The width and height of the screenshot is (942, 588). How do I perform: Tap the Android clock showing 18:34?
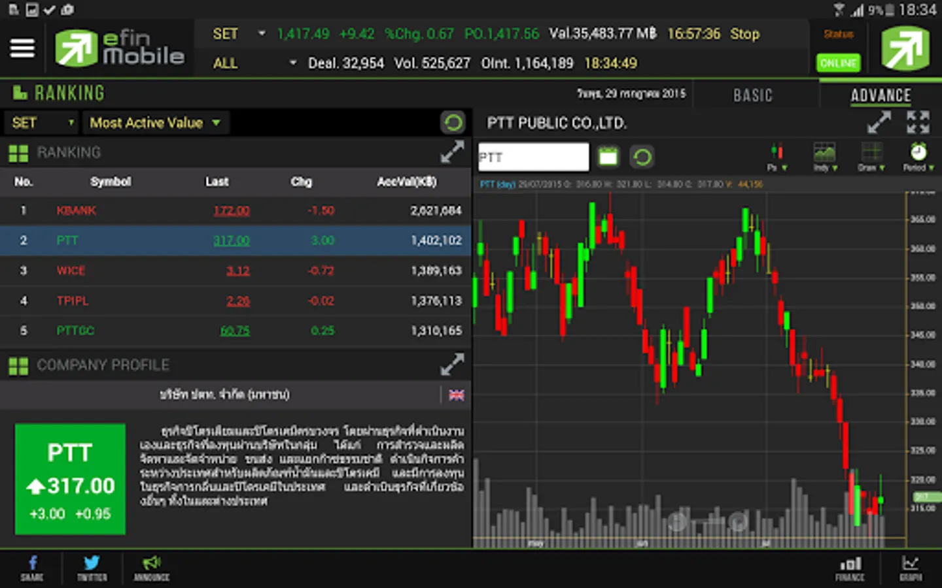point(917,10)
